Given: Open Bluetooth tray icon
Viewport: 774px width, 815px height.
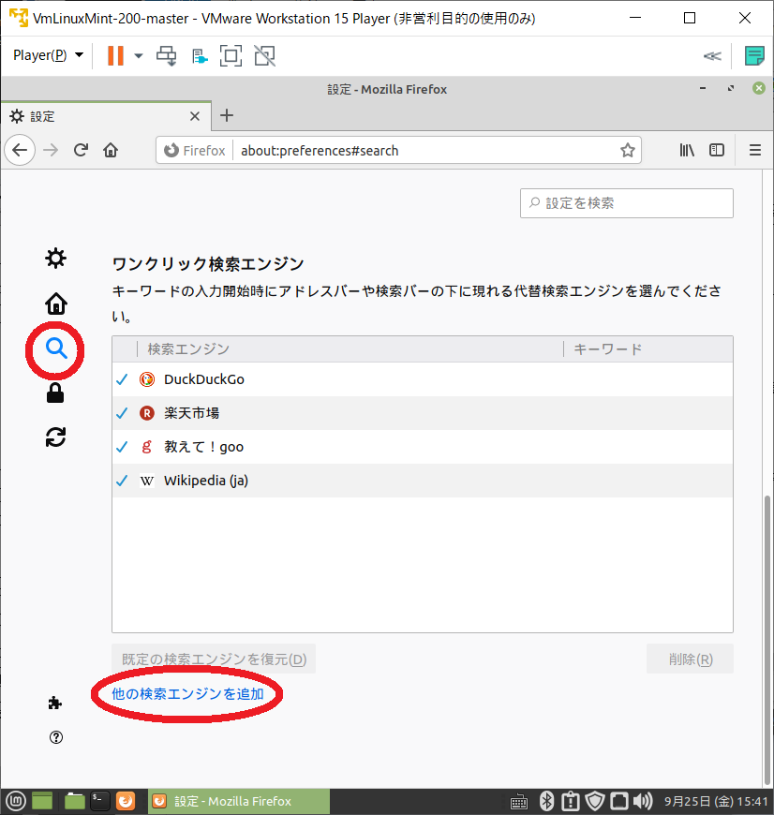Looking at the screenshot, I should point(546,801).
